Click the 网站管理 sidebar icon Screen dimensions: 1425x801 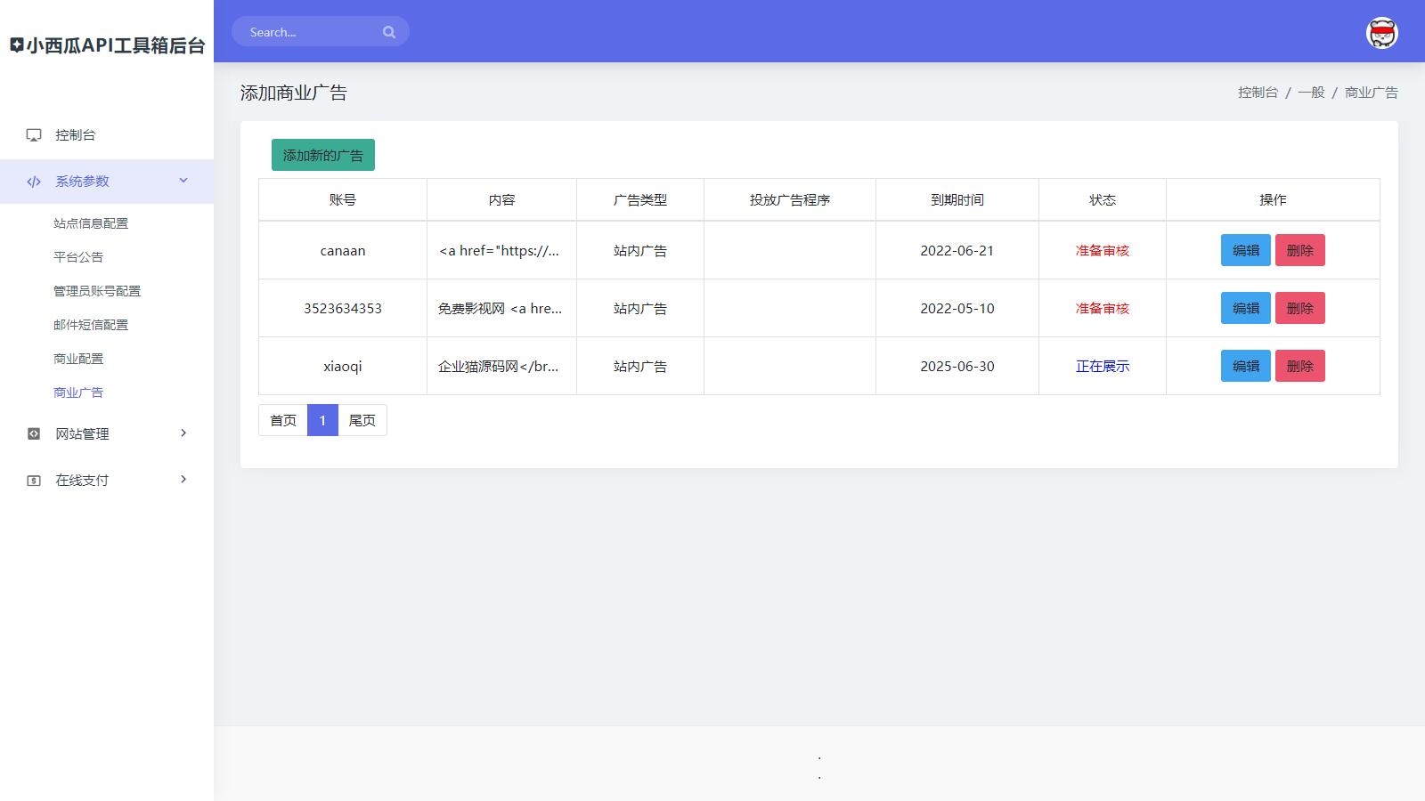pyautogui.click(x=34, y=434)
